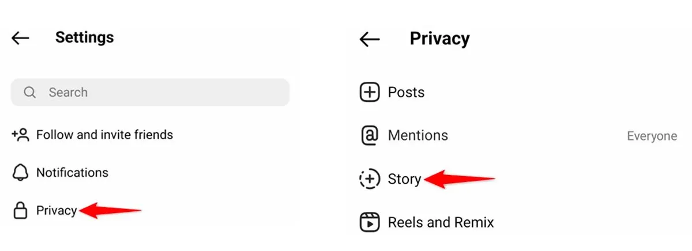This screenshot has width=692, height=251.
Task: Tap the back arrow beside Privacy title
Action: tap(369, 39)
